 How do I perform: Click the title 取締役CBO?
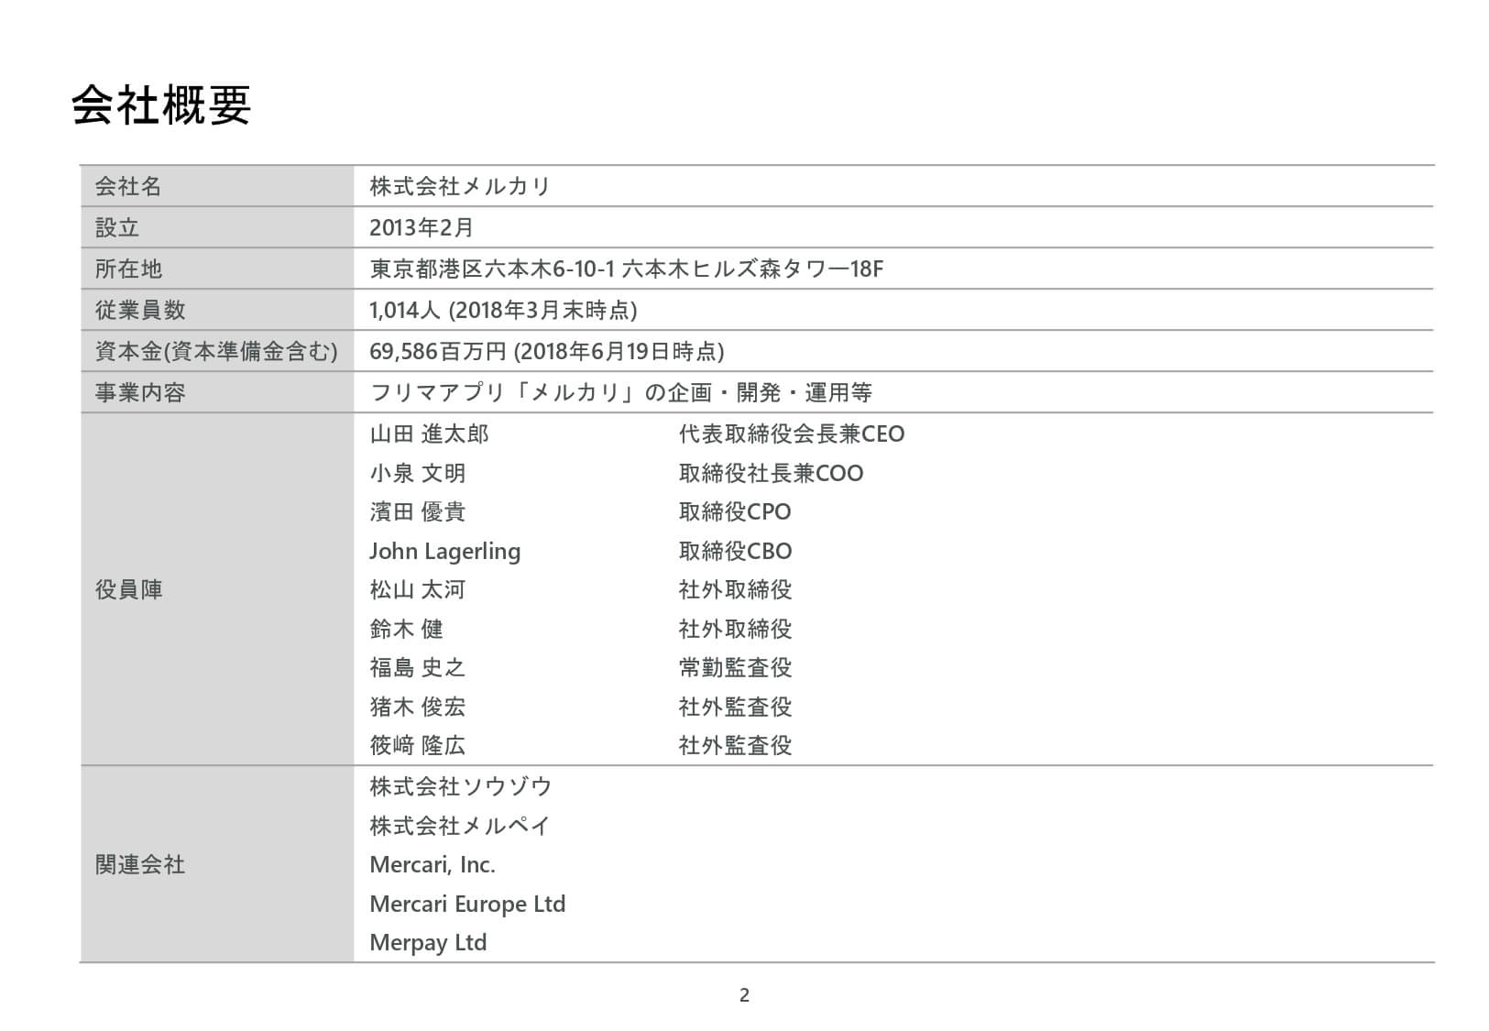735,551
